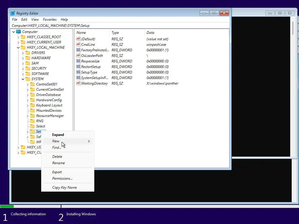This screenshot has width=299, height=224.
Task: Choose Rename in the context menu
Action: [68, 163]
